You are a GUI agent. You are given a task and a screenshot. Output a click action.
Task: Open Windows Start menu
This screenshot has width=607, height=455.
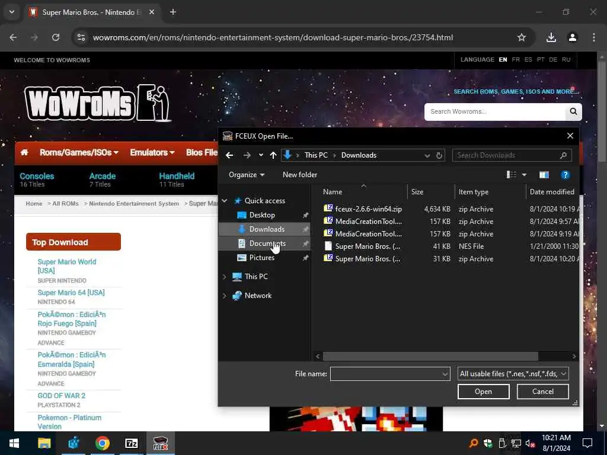point(14,443)
